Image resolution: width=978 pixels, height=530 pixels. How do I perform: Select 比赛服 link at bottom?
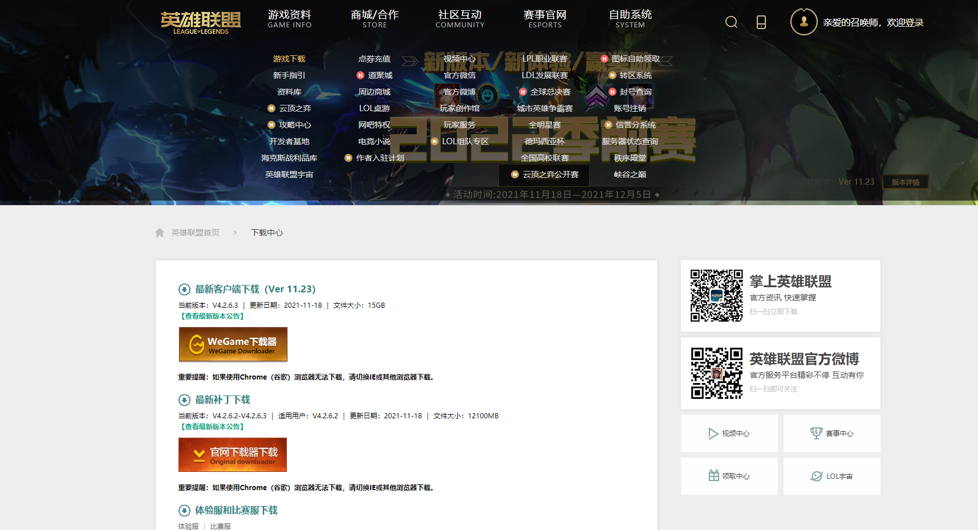click(220, 526)
